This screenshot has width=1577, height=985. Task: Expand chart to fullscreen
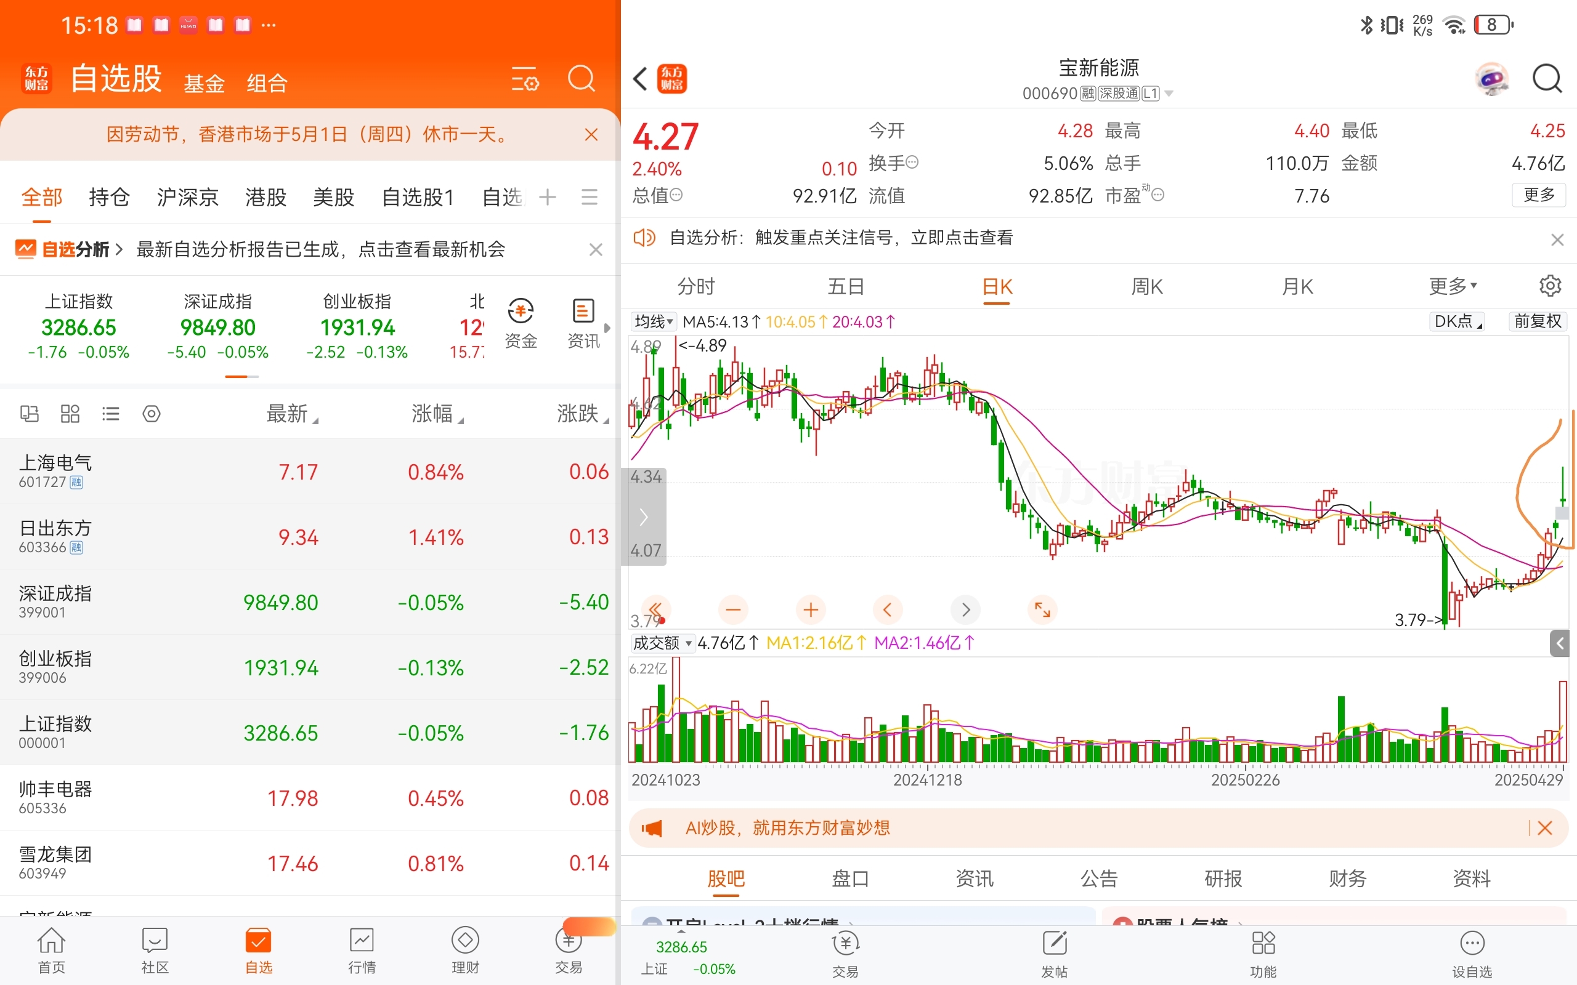tap(1043, 609)
